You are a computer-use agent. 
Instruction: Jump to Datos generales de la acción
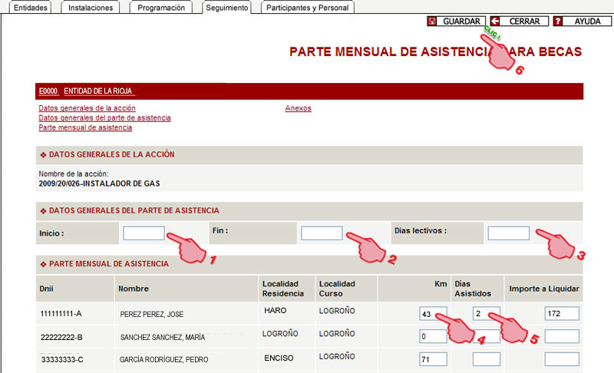point(87,108)
